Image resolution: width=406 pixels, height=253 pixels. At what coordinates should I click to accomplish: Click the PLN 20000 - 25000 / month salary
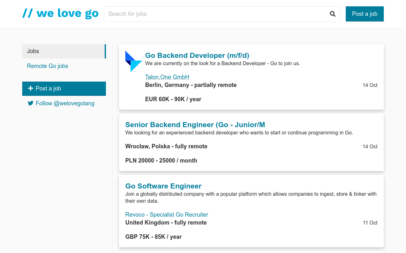pyautogui.click(x=161, y=161)
